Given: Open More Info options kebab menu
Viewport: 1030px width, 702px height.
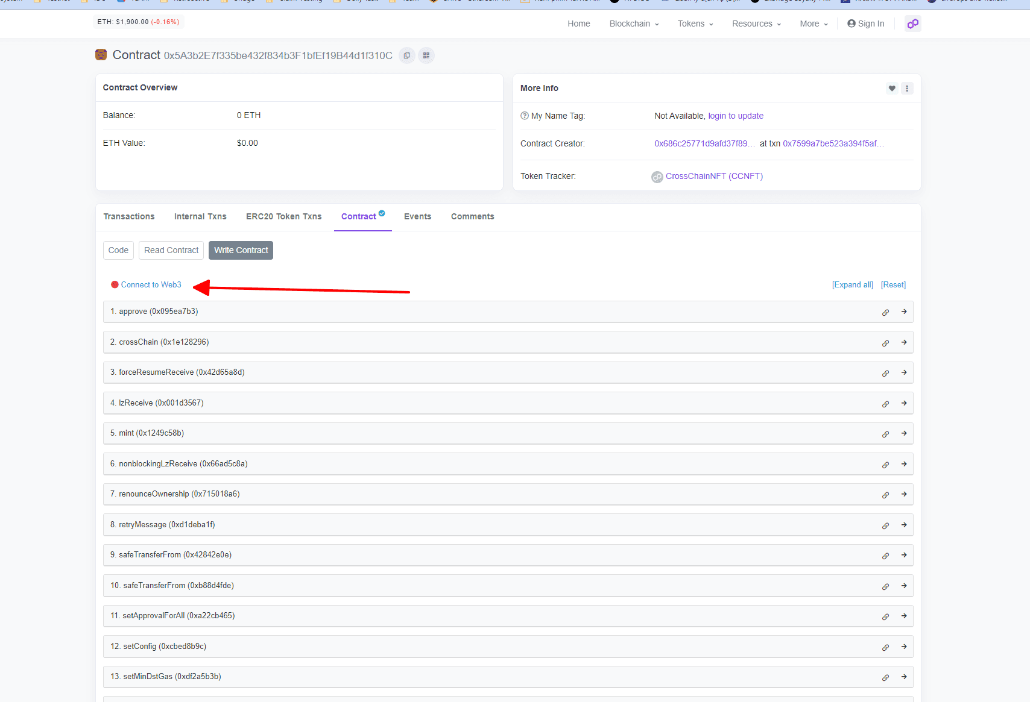Looking at the screenshot, I should coord(907,89).
